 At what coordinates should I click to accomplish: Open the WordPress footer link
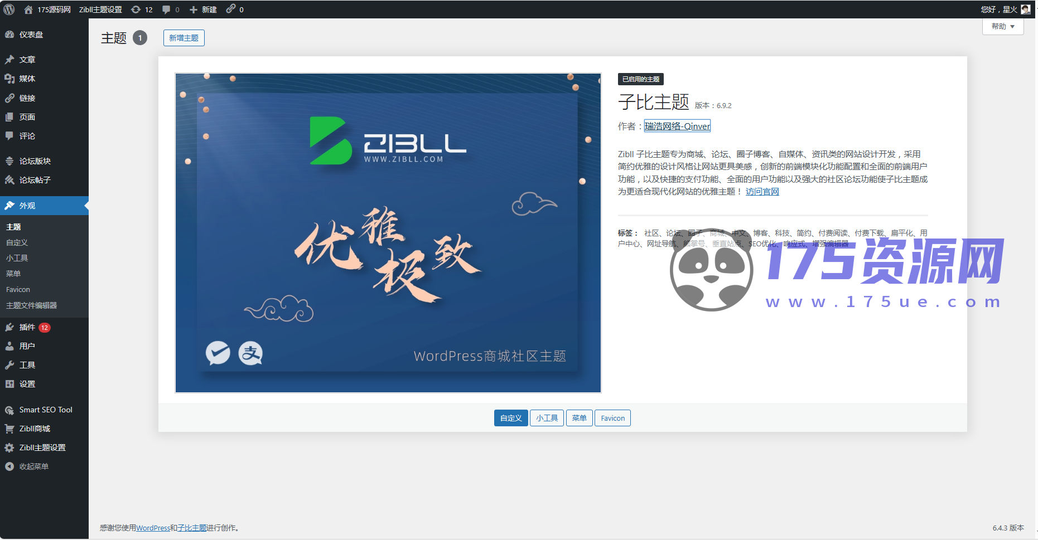tap(153, 528)
